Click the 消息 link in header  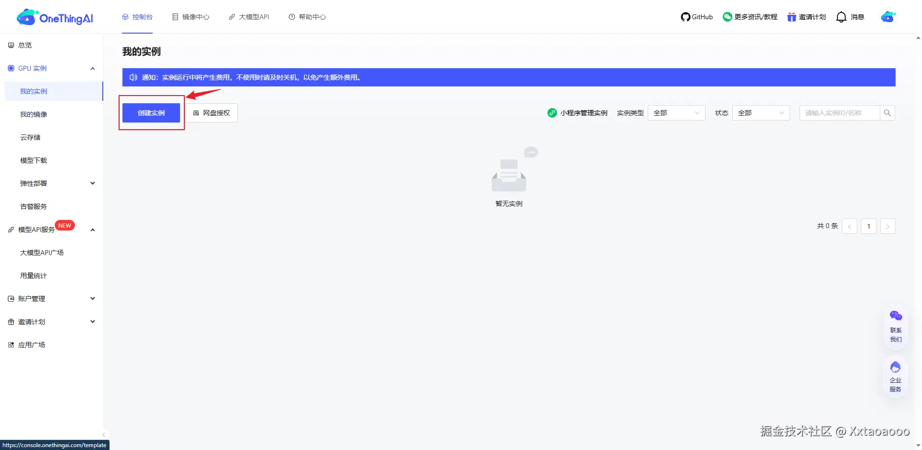coord(858,17)
